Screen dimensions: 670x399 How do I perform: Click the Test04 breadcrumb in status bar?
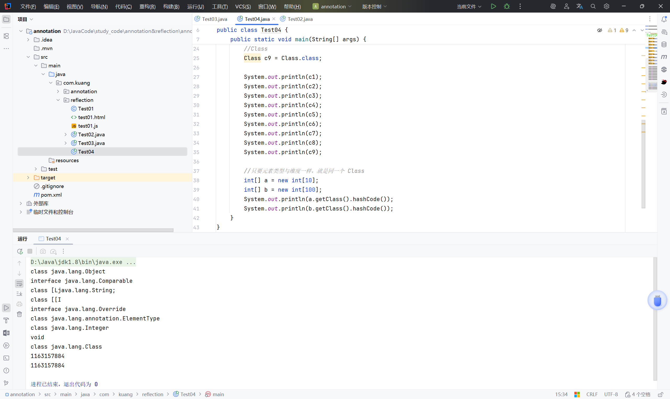click(x=187, y=394)
